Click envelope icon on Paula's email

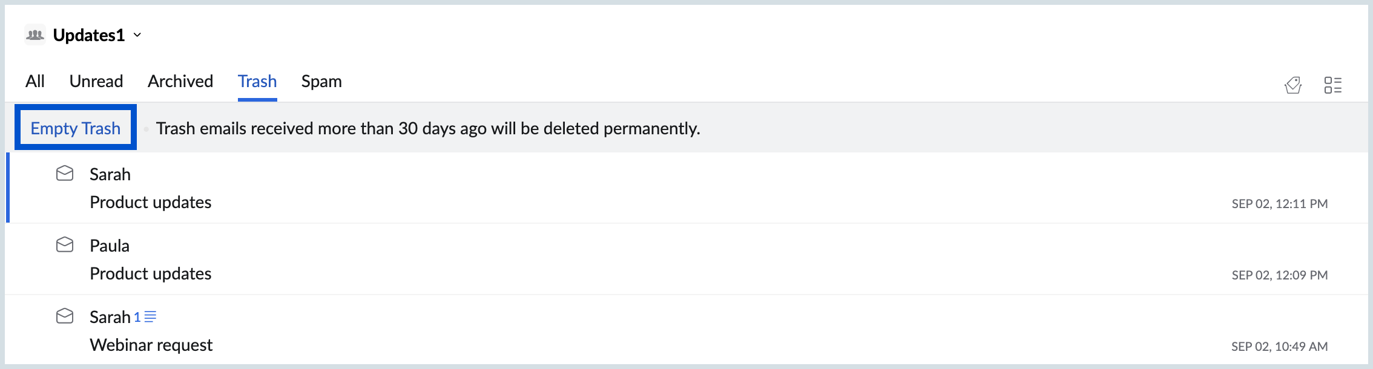click(65, 245)
